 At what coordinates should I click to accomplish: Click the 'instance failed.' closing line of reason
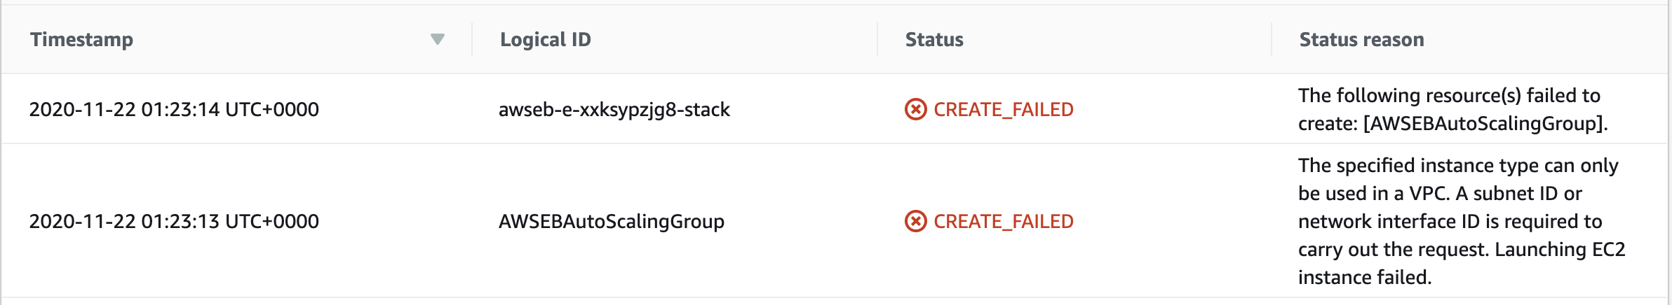coord(1365,277)
